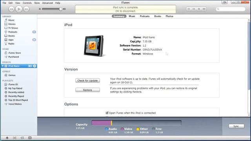Screen dimensions: 251x141
Task: Switch to Cover Flow view button
Action: point(204,9)
